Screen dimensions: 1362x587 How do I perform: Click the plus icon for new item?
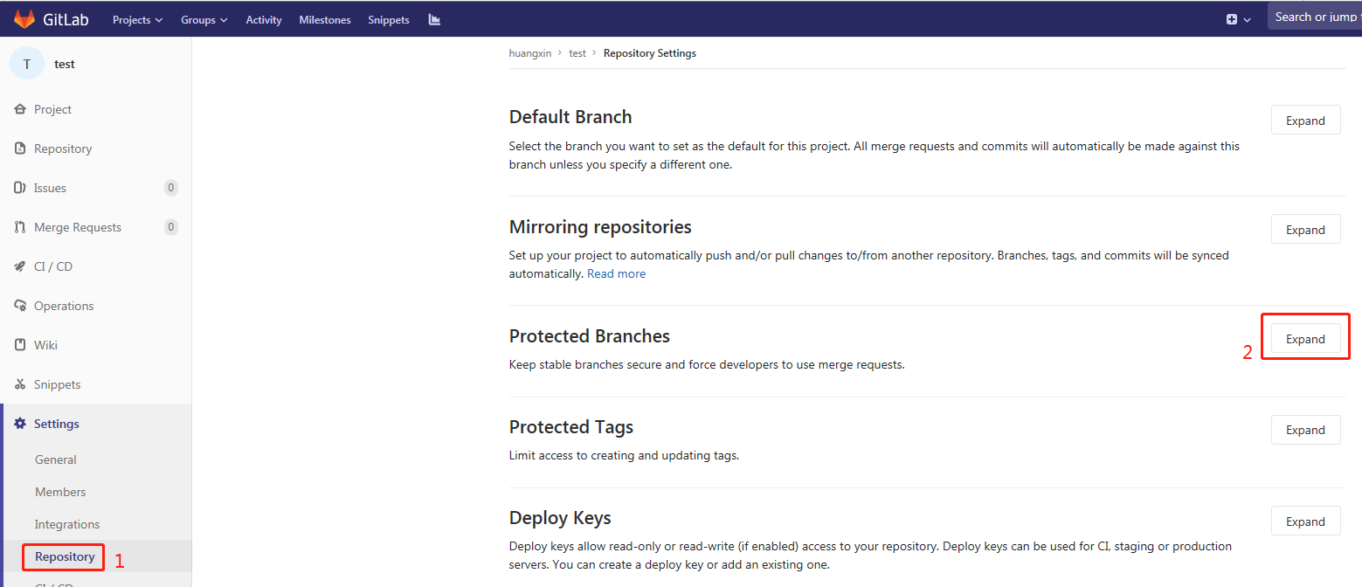(1232, 19)
